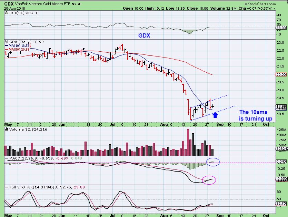Click the -0.659 MACD value tag
Screen dimensions: 288x217
click(281, 179)
